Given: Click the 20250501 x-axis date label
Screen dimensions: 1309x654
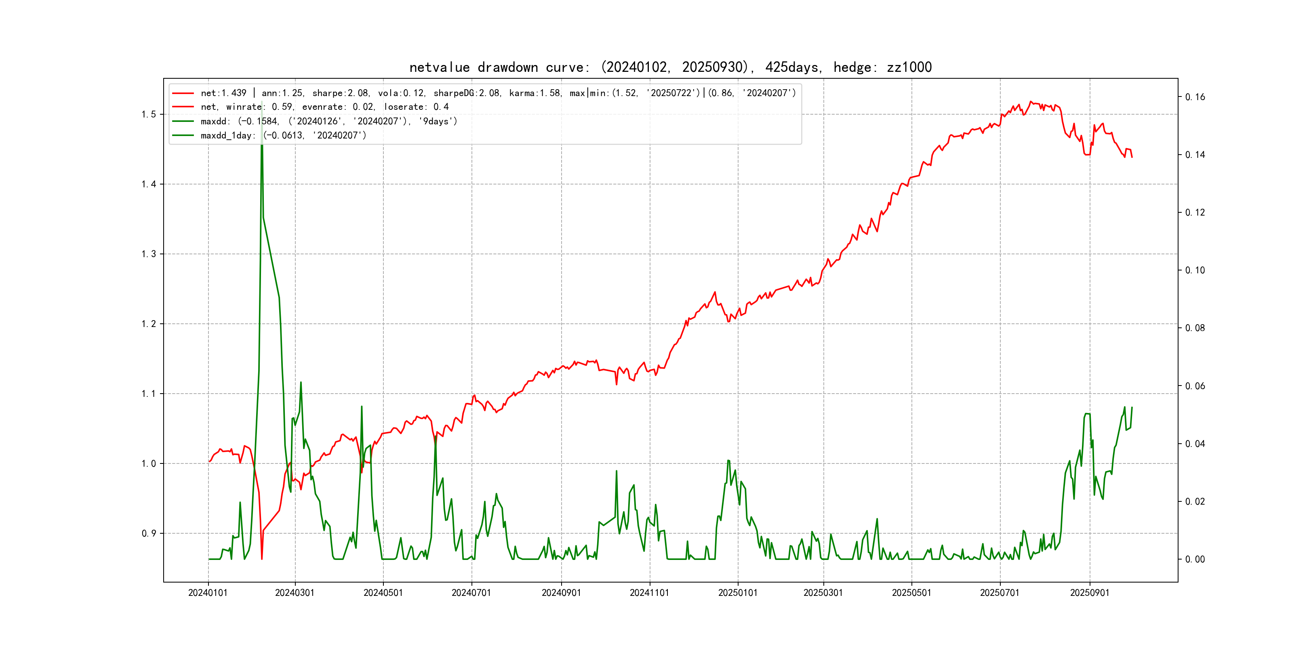Looking at the screenshot, I should point(911,593).
